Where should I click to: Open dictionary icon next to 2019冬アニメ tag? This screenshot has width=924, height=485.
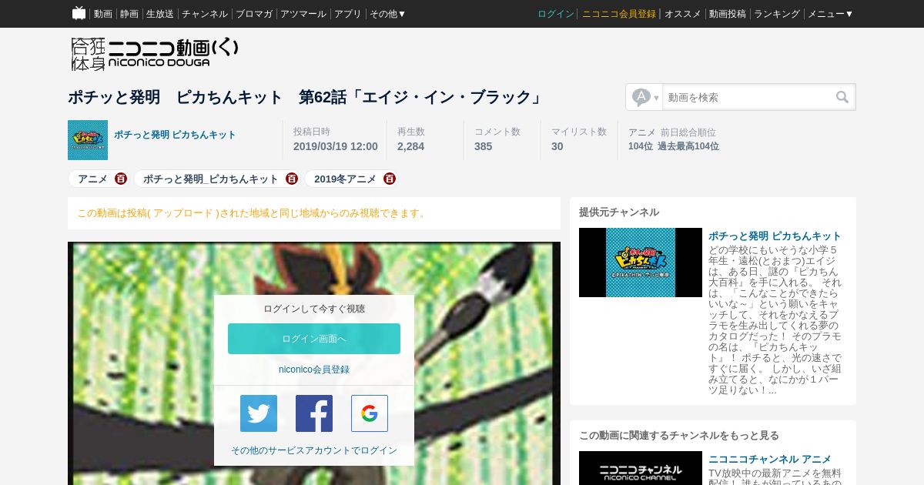(x=390, y=179)
